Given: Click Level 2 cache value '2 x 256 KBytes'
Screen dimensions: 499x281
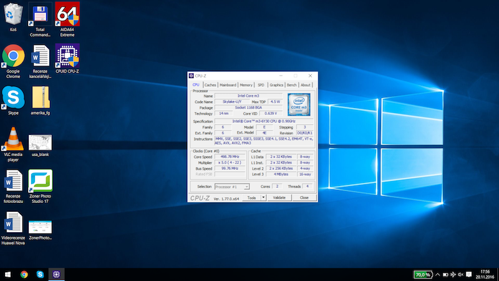Looking at the screenshot, I should [x=281, y=168].
